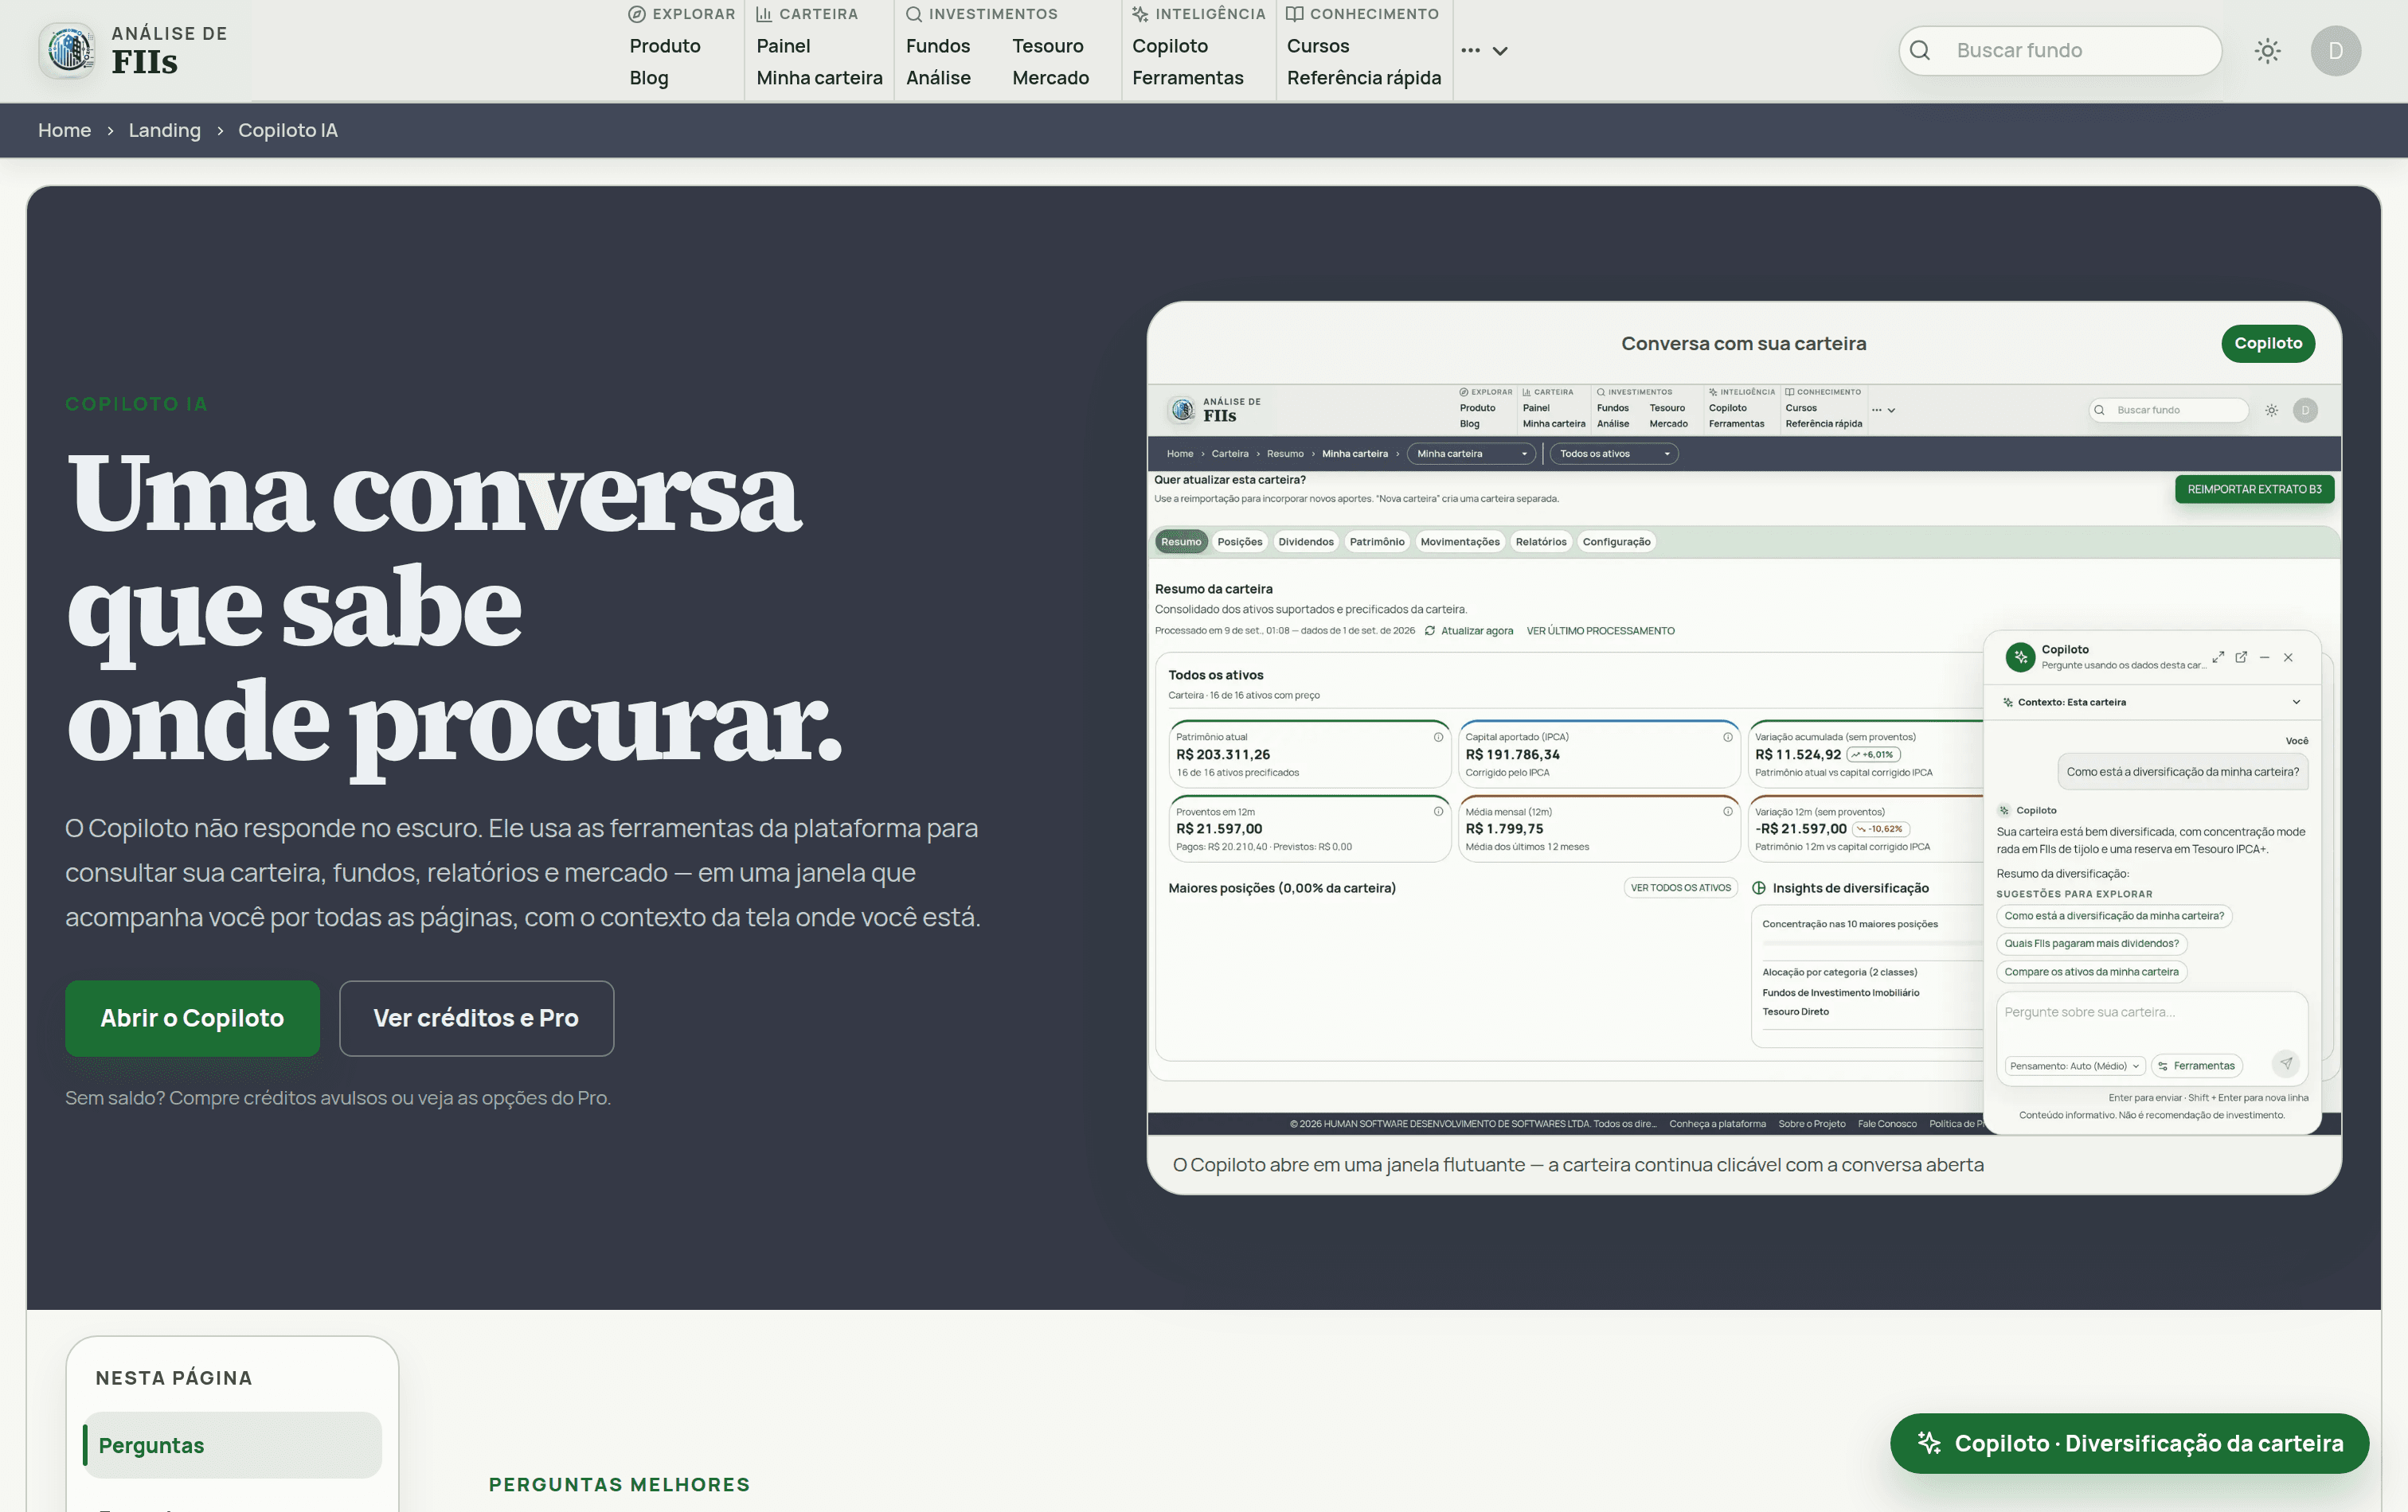The height and width of the screenshot is (1512, 2408).
Task: Click the 'COPILOTO IA' green eyebrow label
Action: [136, 403]
